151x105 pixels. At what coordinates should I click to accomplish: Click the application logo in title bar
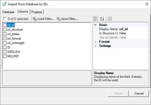[x=4, y=4]
